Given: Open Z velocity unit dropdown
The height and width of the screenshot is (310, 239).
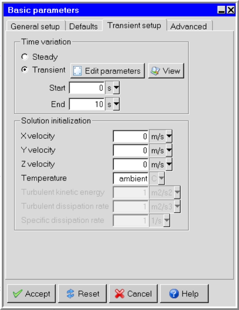Looking at the screenshot, I should (169, 165).
